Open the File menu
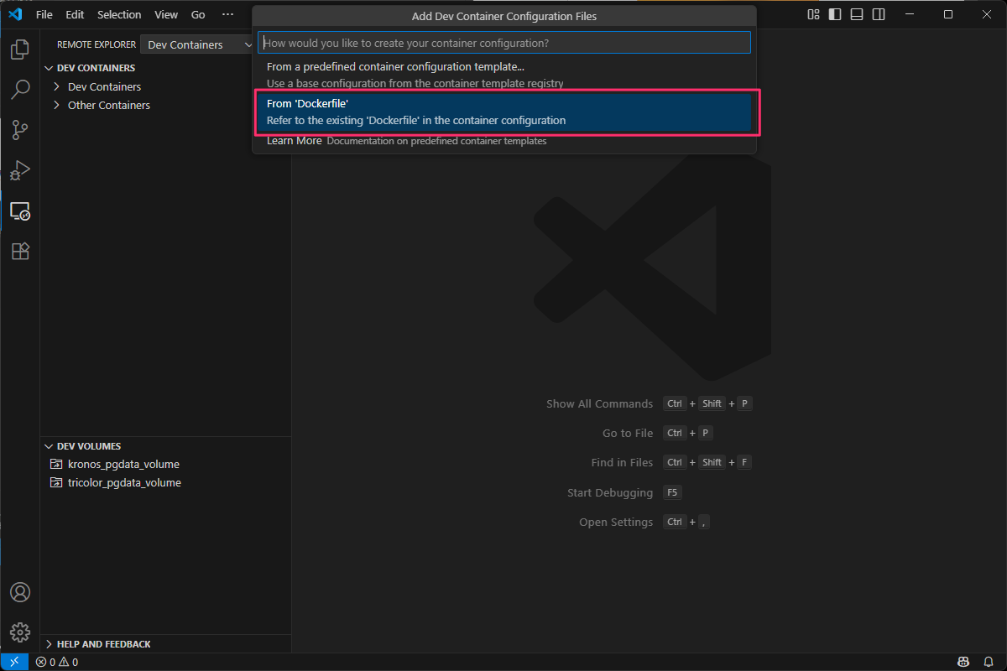The width and height of the screenshot is (1007, 671). 44,14
